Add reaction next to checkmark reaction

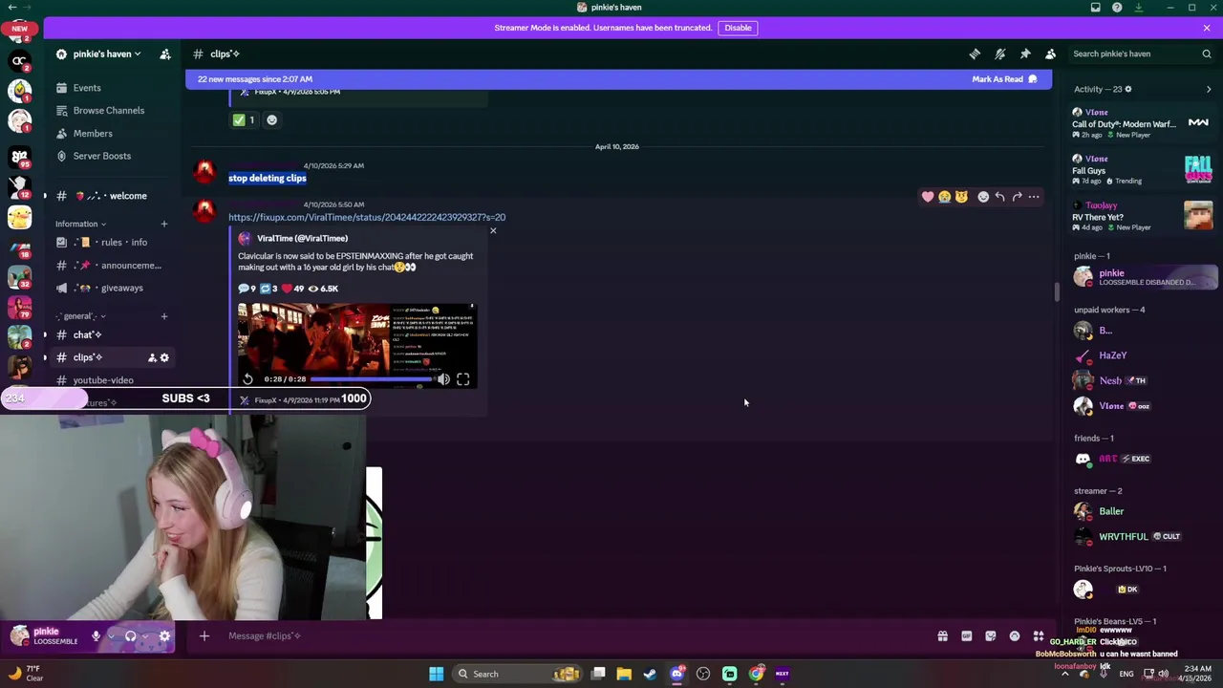coord(271,119)
